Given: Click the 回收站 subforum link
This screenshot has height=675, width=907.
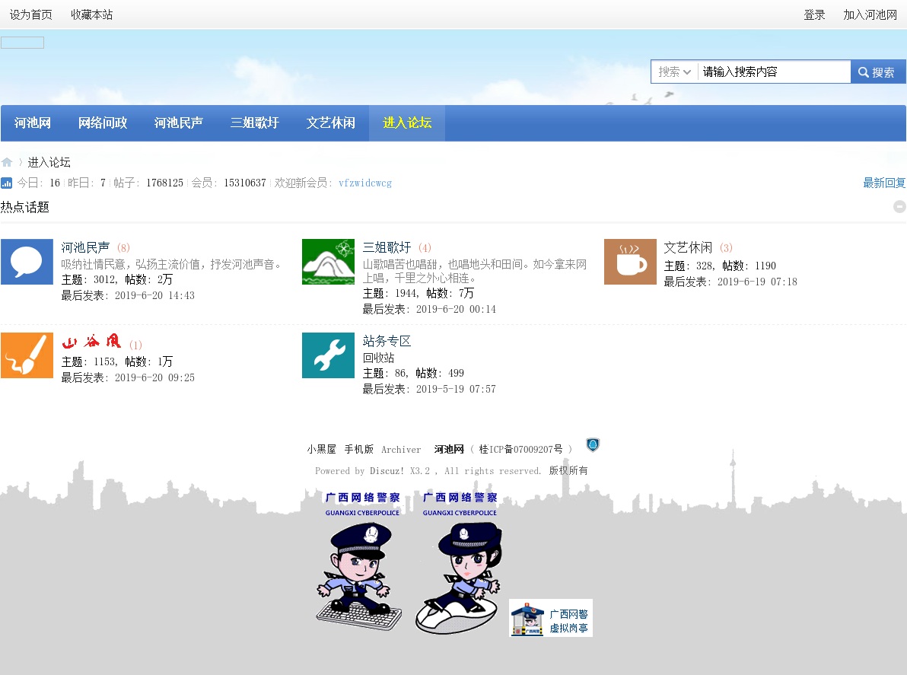Looking at the screenshot, I should pos(379,358).
